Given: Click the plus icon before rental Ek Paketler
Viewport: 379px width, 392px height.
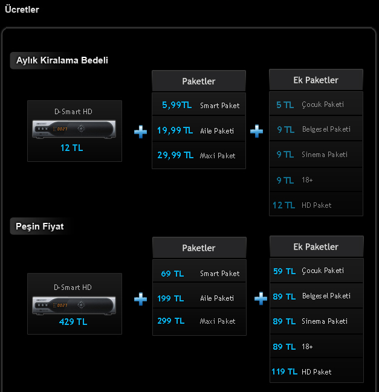Looking at the screenshot, I should pos(256,131).
